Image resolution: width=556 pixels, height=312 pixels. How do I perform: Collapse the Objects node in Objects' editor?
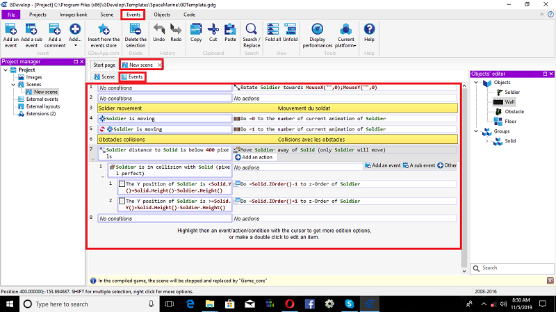click(x=477, y=82)
